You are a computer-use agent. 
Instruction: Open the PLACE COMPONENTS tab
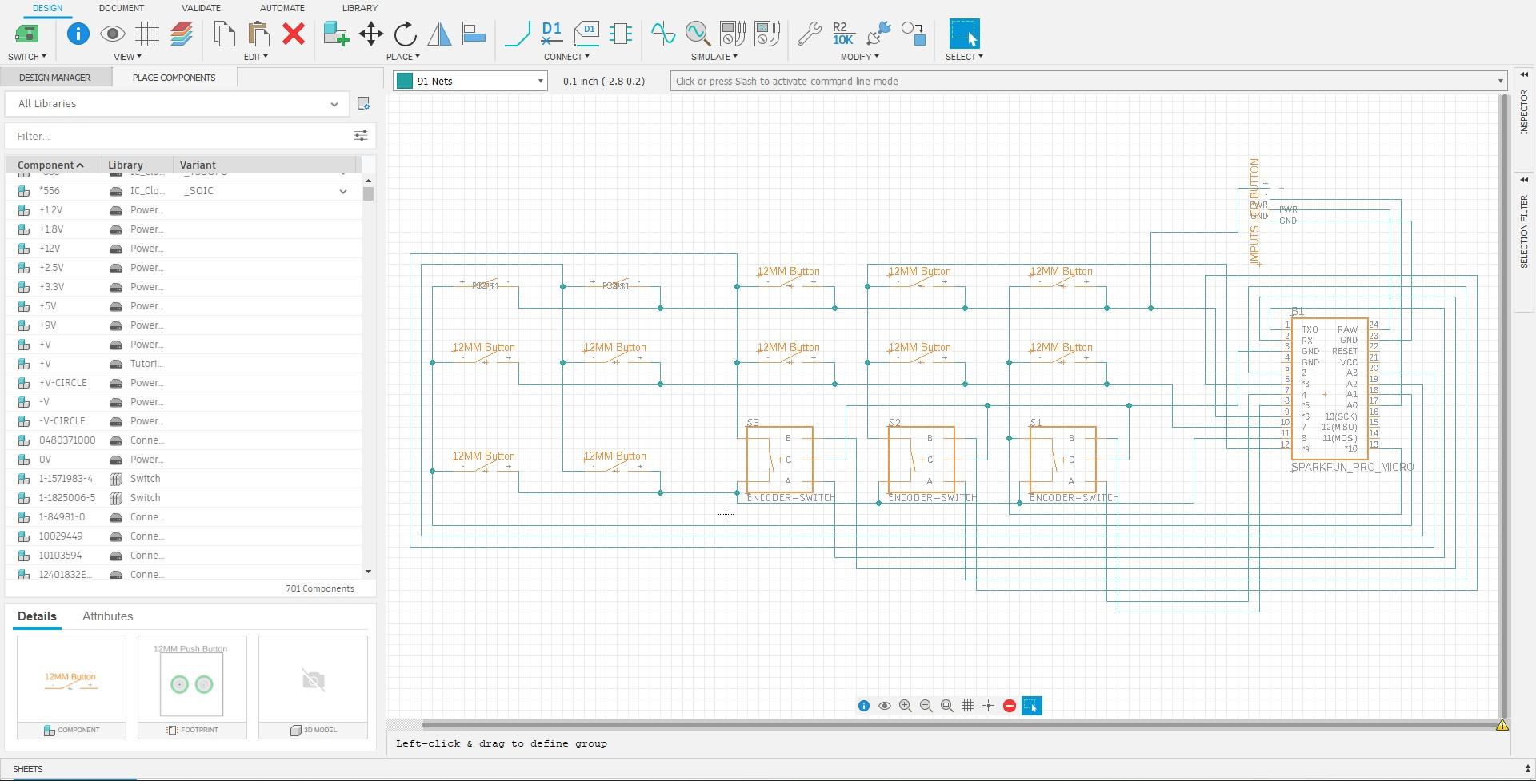pyautogui.click(x=174, y=78)
